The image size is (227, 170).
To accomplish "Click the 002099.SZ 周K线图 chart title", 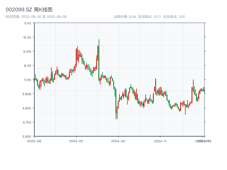I will 29,10.
